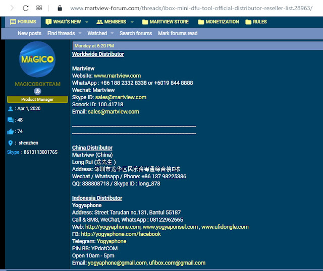Click the thumbs-up reaction score icon

(10, 131)
